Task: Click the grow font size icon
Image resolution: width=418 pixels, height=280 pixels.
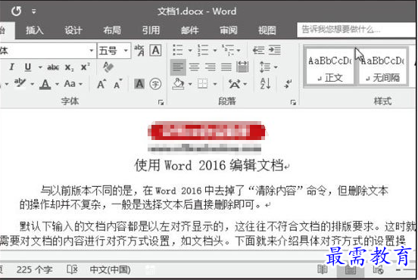Action: (x=101, y=84)
